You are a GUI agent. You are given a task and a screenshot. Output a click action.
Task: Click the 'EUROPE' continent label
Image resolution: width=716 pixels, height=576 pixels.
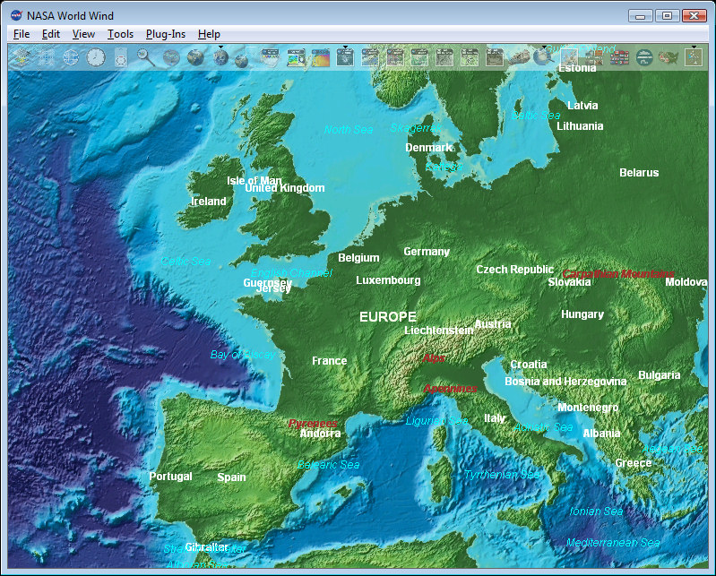tap(388, 317)
